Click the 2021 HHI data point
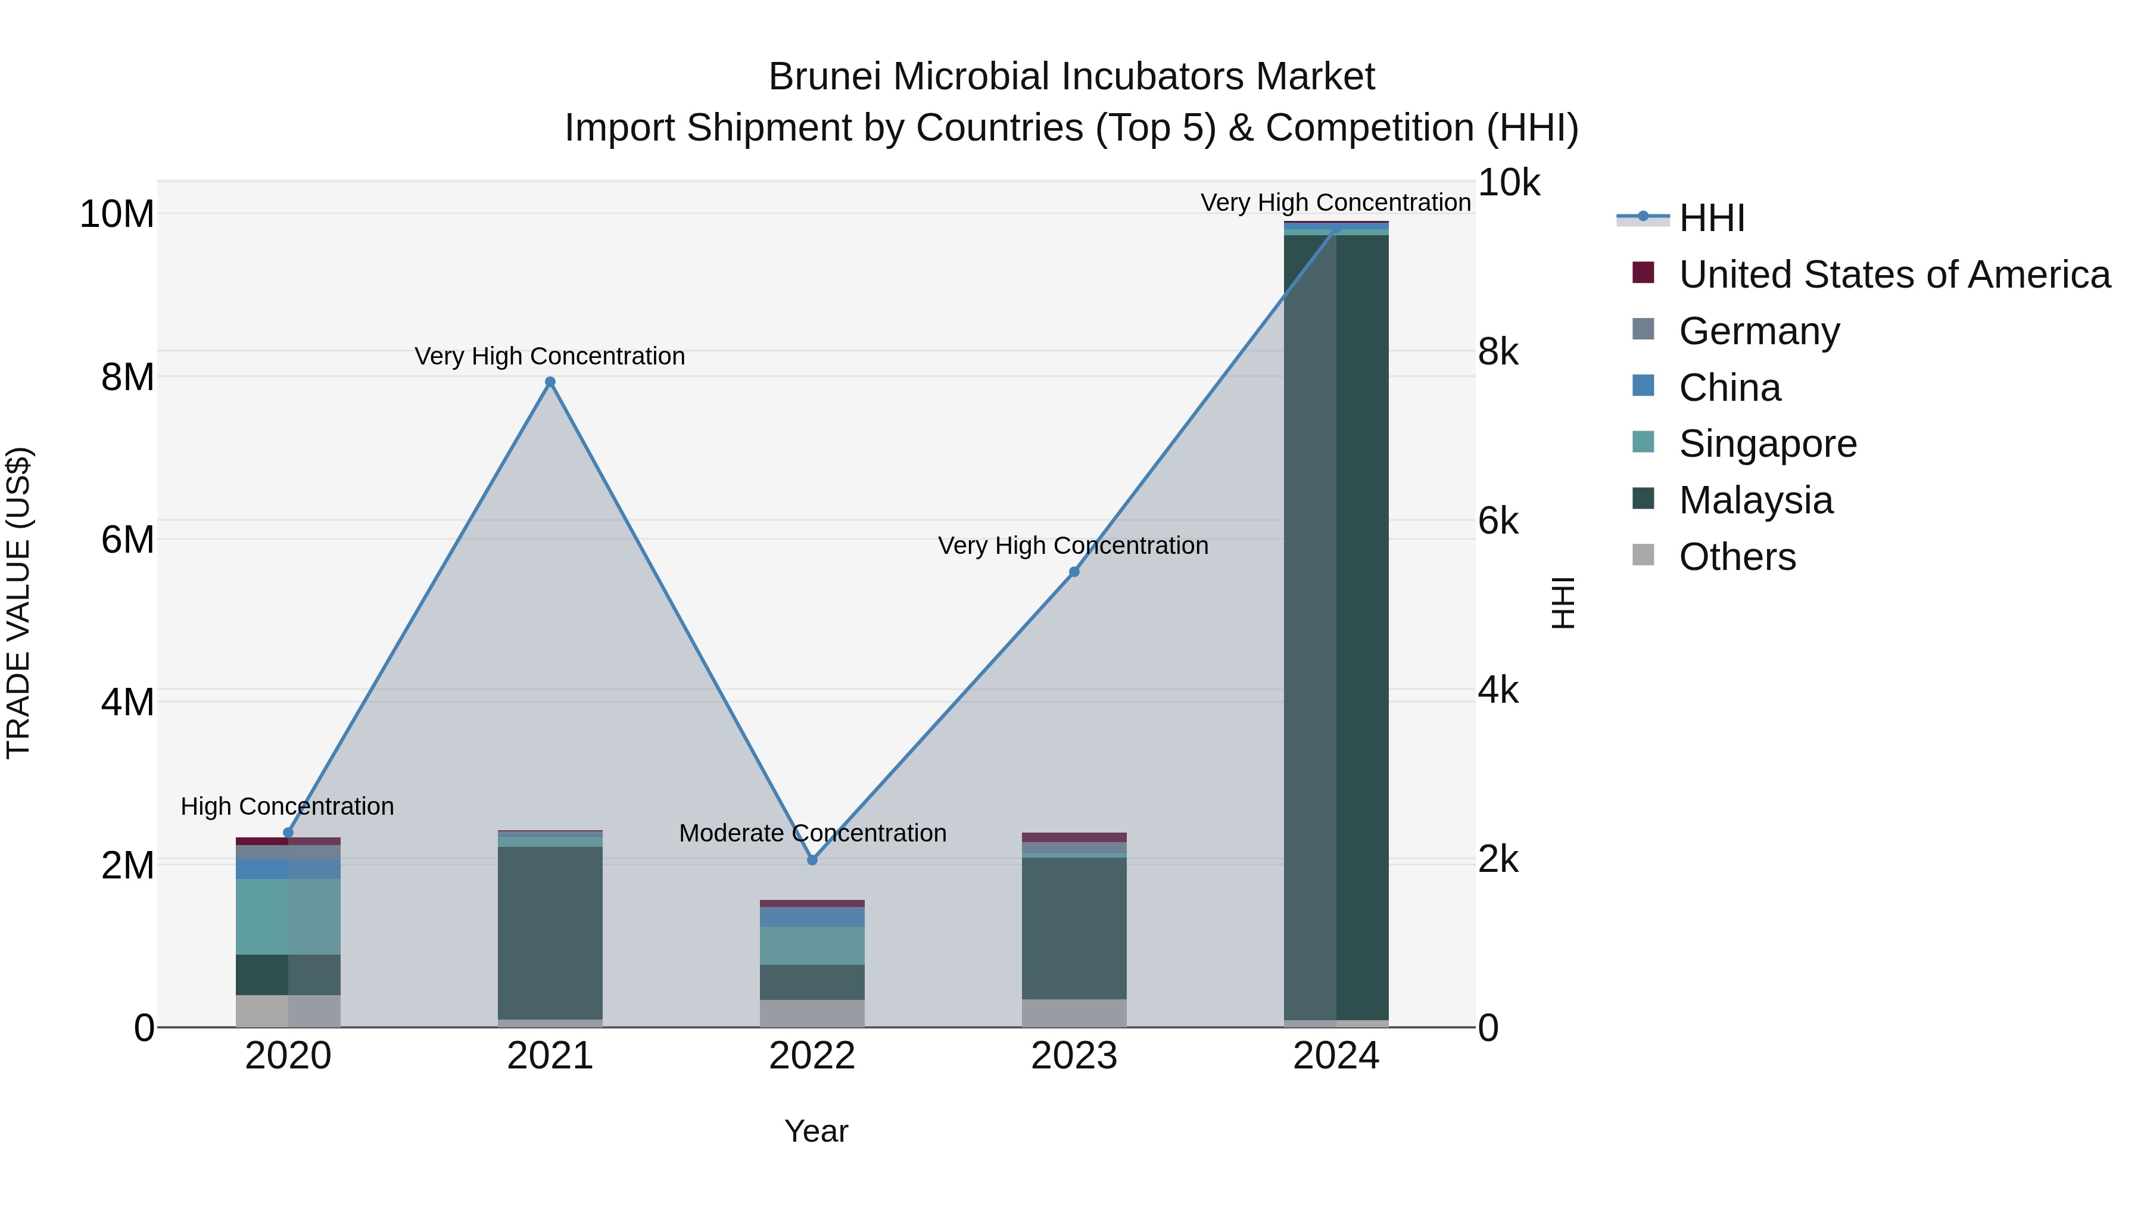 550,382
